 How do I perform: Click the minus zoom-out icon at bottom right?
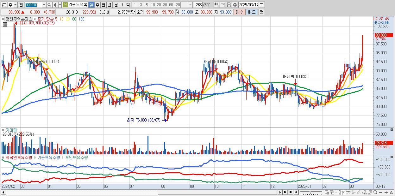click(381, 193)
